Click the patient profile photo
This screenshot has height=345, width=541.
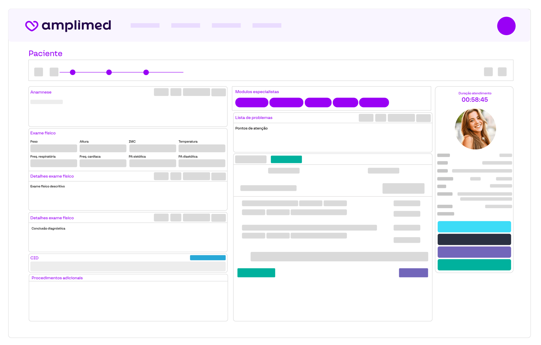(x=475, y=129)
